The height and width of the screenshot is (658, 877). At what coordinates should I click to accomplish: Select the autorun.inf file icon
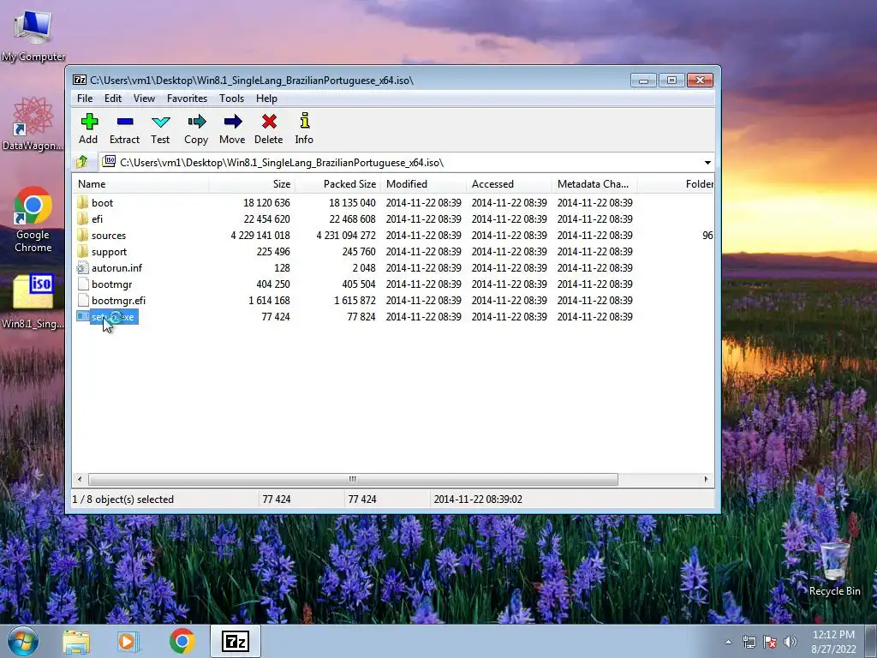pyautogui.click(x=83, y=267)
